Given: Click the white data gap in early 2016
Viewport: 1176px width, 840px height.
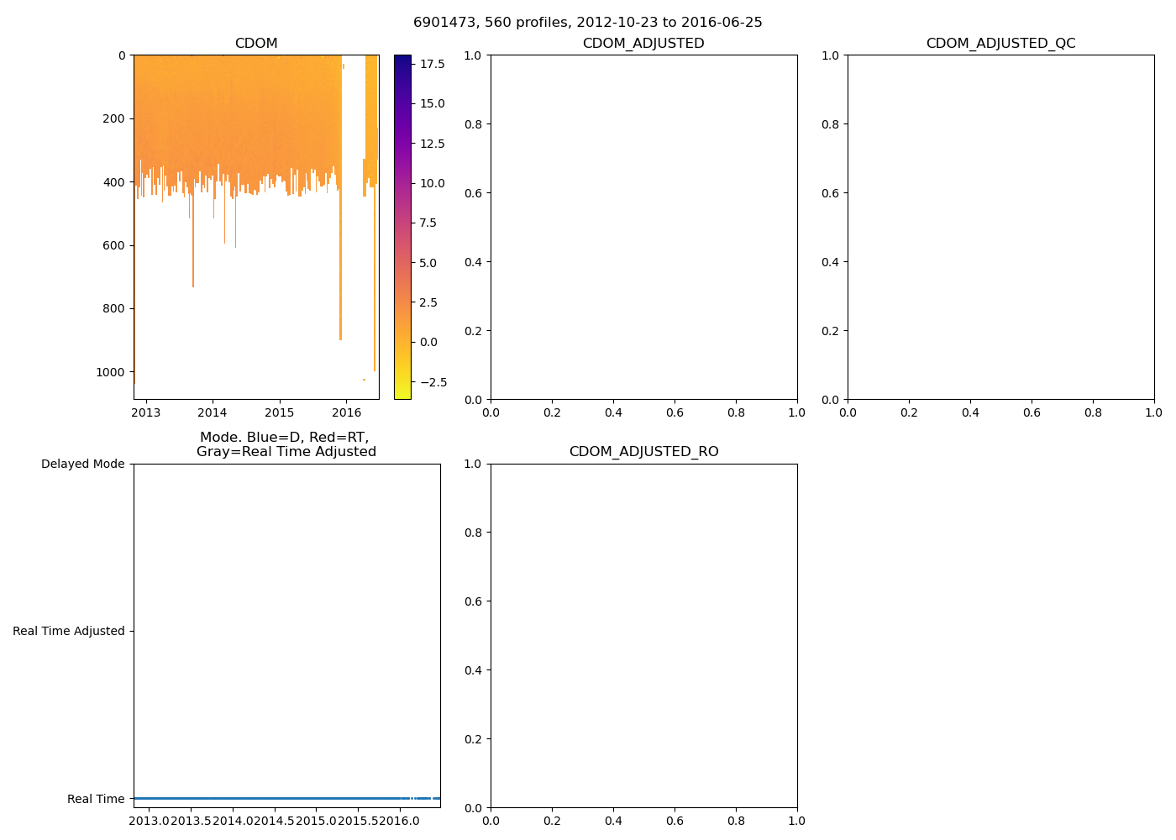Looking at the screenshot, I should coord(353,210).
